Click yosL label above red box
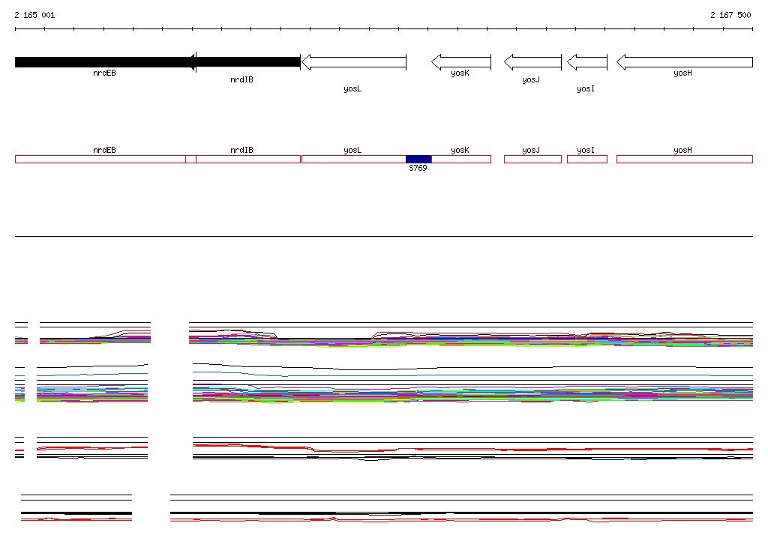This screenshot has width=768, height=535. pos(352,151)
